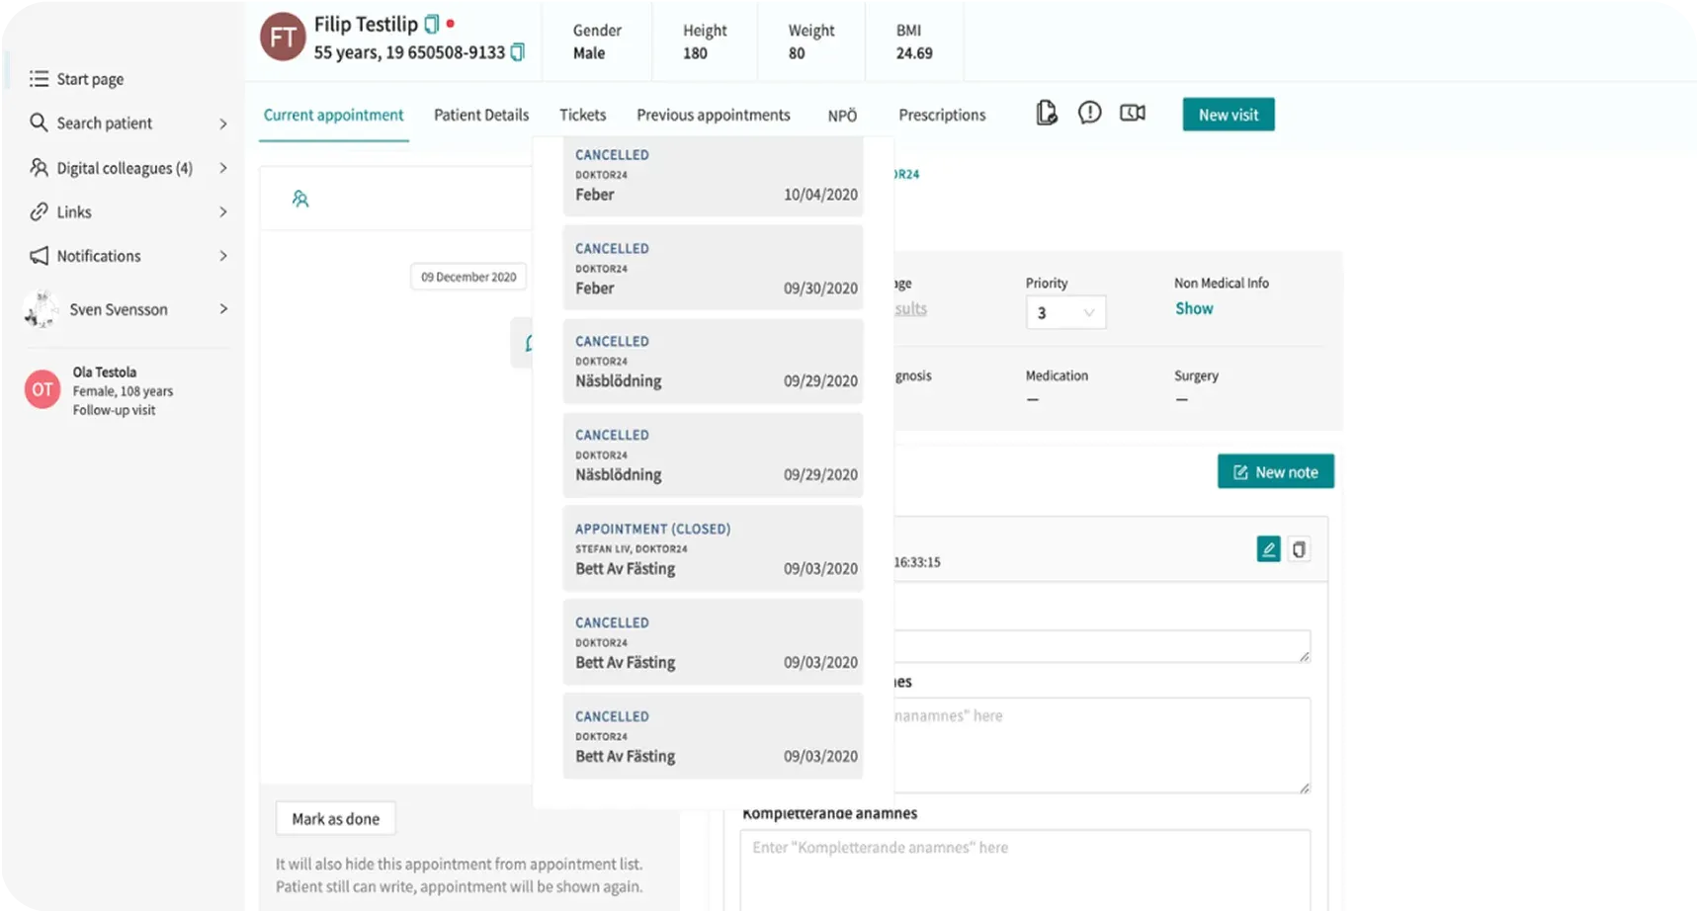Click the New visit button
The width and height of the screenshot is (1697, 911).
1228,115
